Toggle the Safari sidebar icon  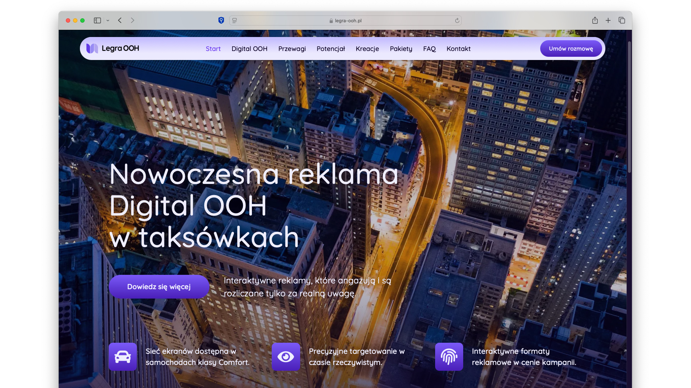(97, 20)
